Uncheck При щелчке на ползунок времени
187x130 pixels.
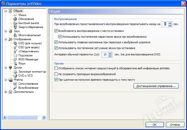(56, 80)
